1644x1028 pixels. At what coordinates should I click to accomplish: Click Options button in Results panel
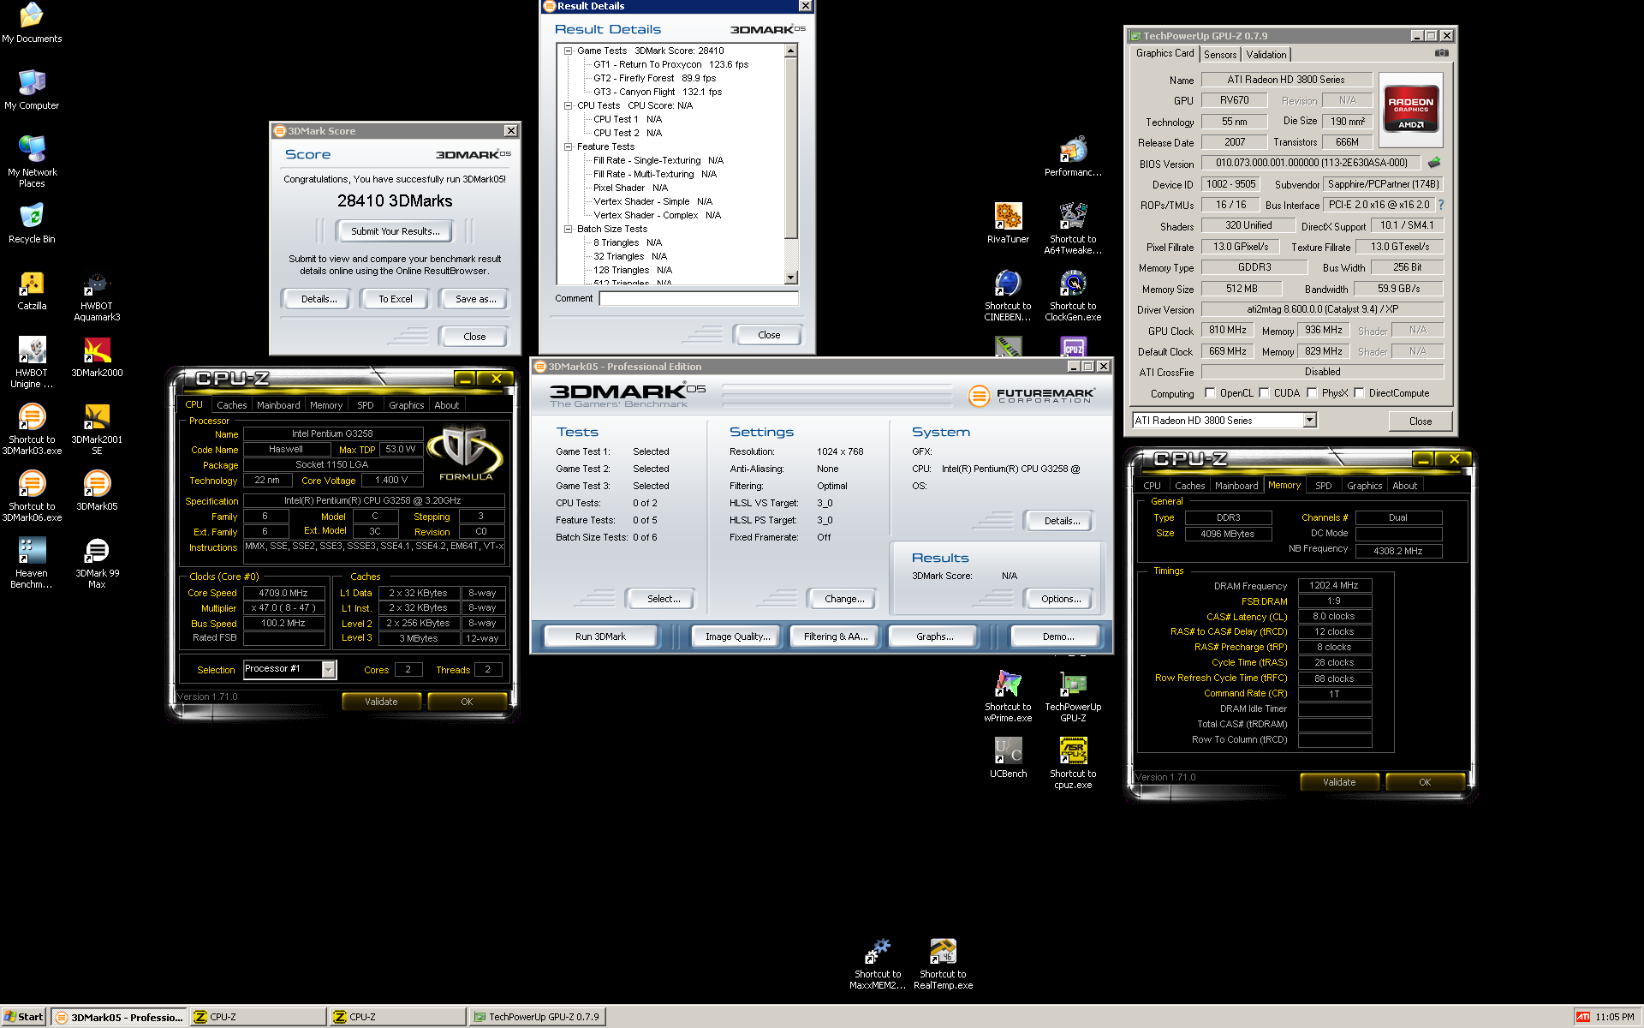coord(1060,599)
